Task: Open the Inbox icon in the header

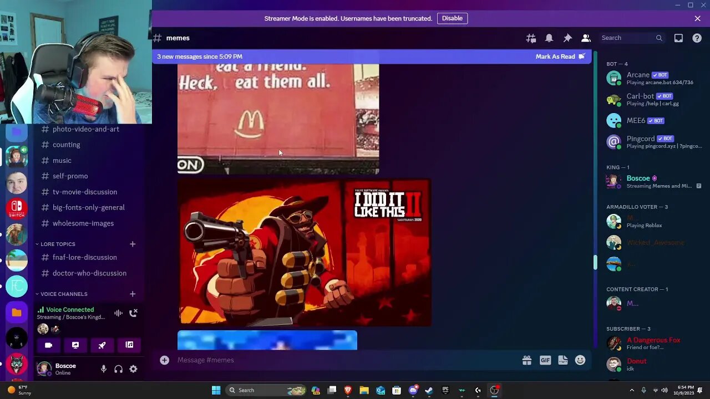Action: (678, 38)
